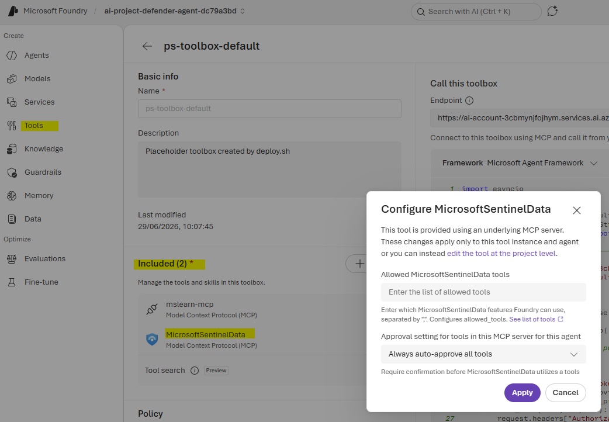Go to the Models section
The height and width of the screenshot is (422, 609).
[x=37, y=78]
